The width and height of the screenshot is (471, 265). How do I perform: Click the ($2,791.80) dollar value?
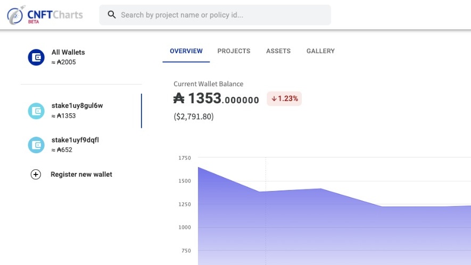click(x=193, y=117)
